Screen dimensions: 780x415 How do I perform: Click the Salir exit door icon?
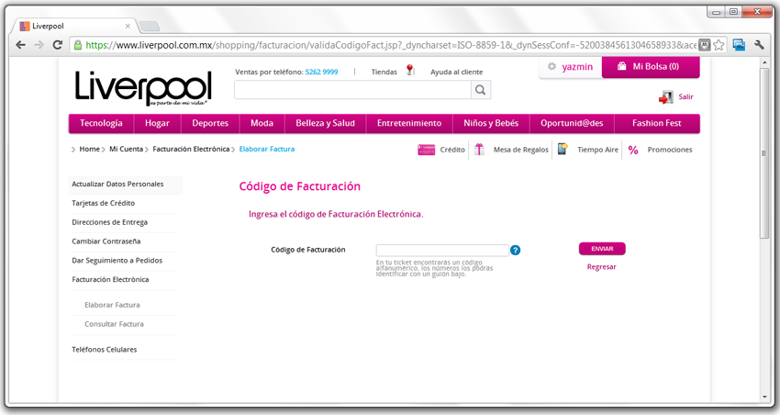(x=666, y=97)
